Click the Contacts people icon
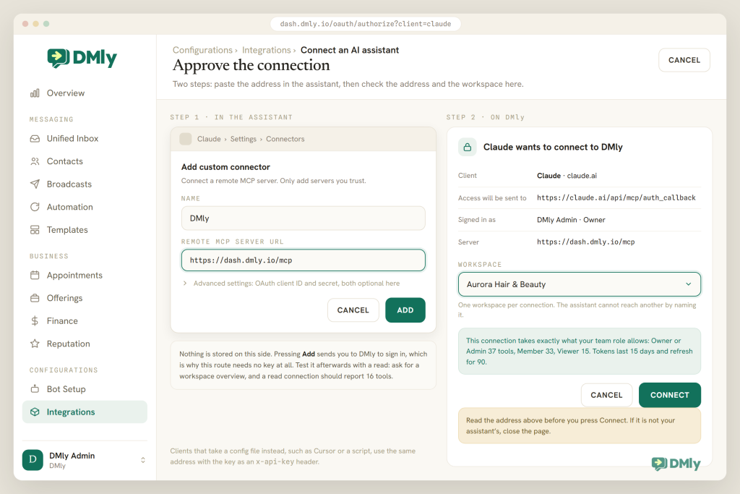The width and height of the screenshot is (740, 494). 35,161
